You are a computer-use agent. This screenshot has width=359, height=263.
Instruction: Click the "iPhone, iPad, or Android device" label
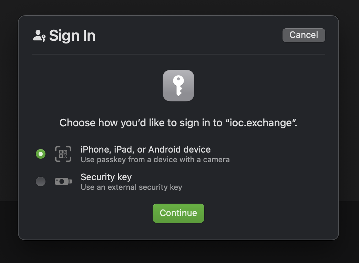(x=146, y=149)
